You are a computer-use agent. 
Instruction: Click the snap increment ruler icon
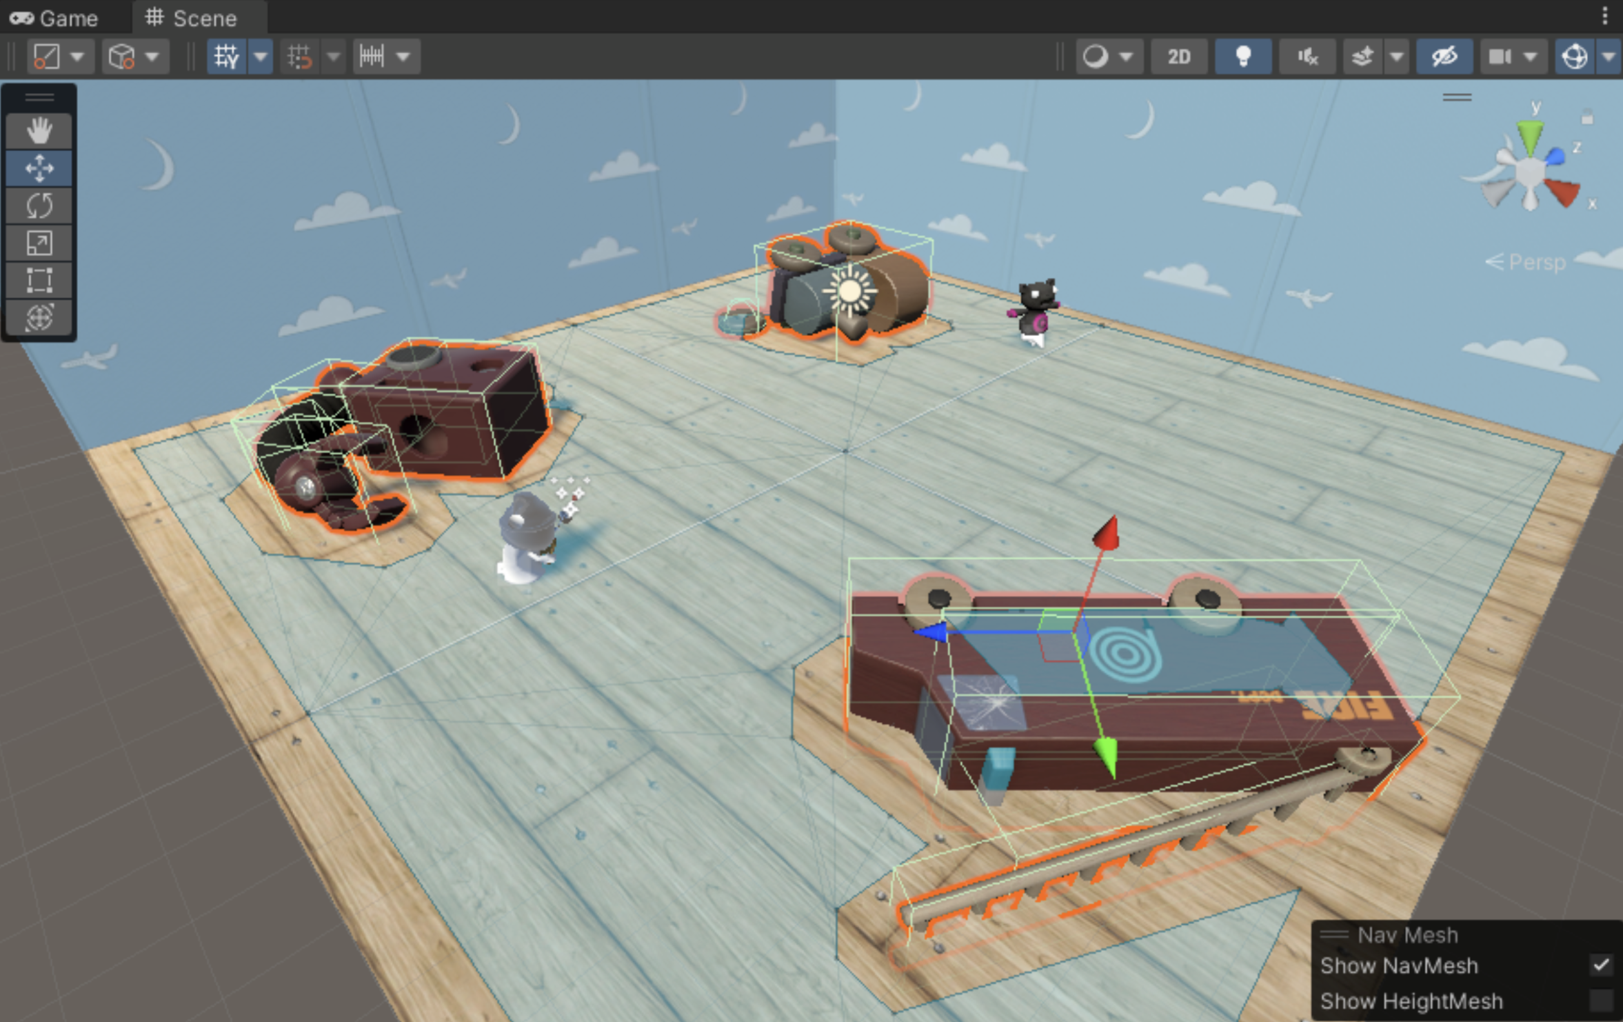coord(372,57)
